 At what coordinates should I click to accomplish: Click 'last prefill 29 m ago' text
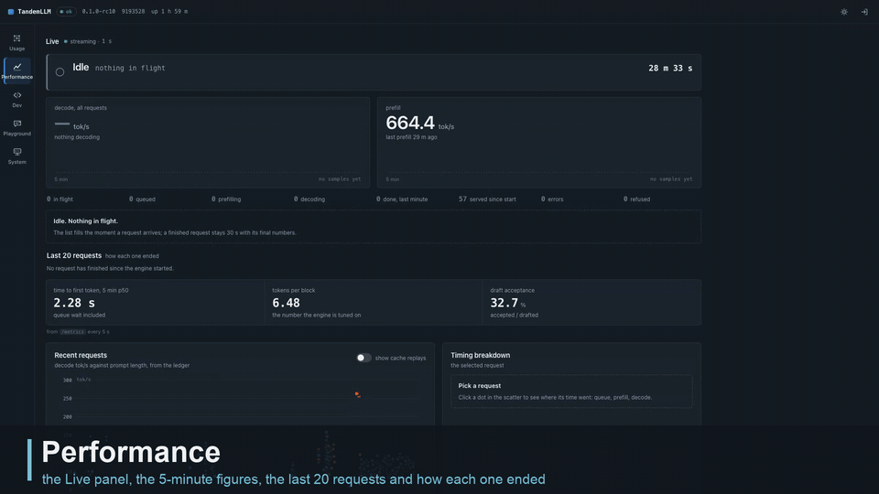411,137
